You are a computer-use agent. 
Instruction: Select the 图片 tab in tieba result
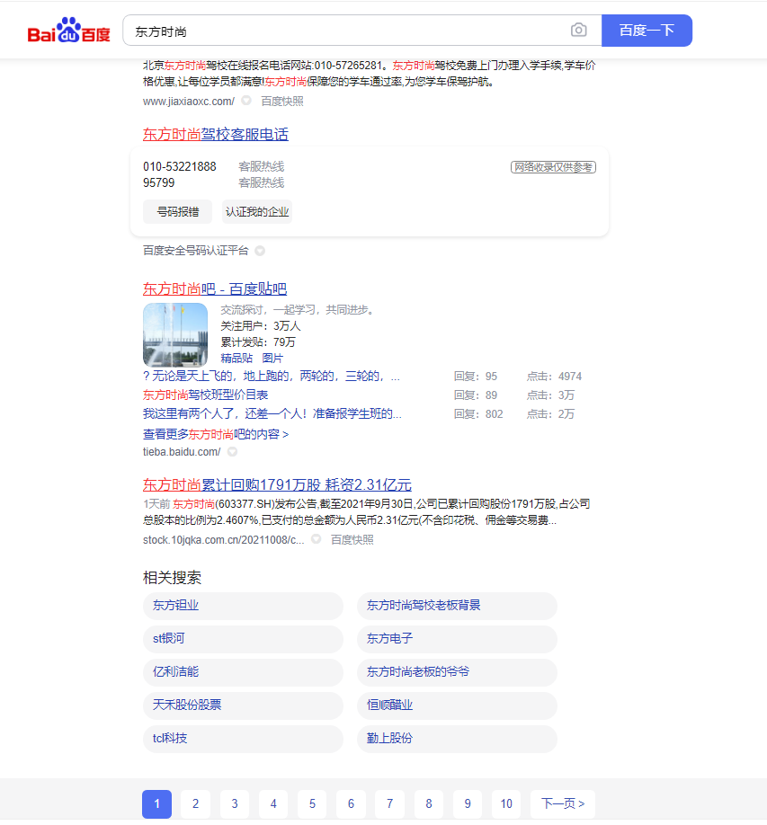coord(272,359)
